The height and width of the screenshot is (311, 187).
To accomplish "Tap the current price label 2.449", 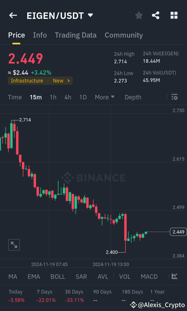I will click(178, 232).
